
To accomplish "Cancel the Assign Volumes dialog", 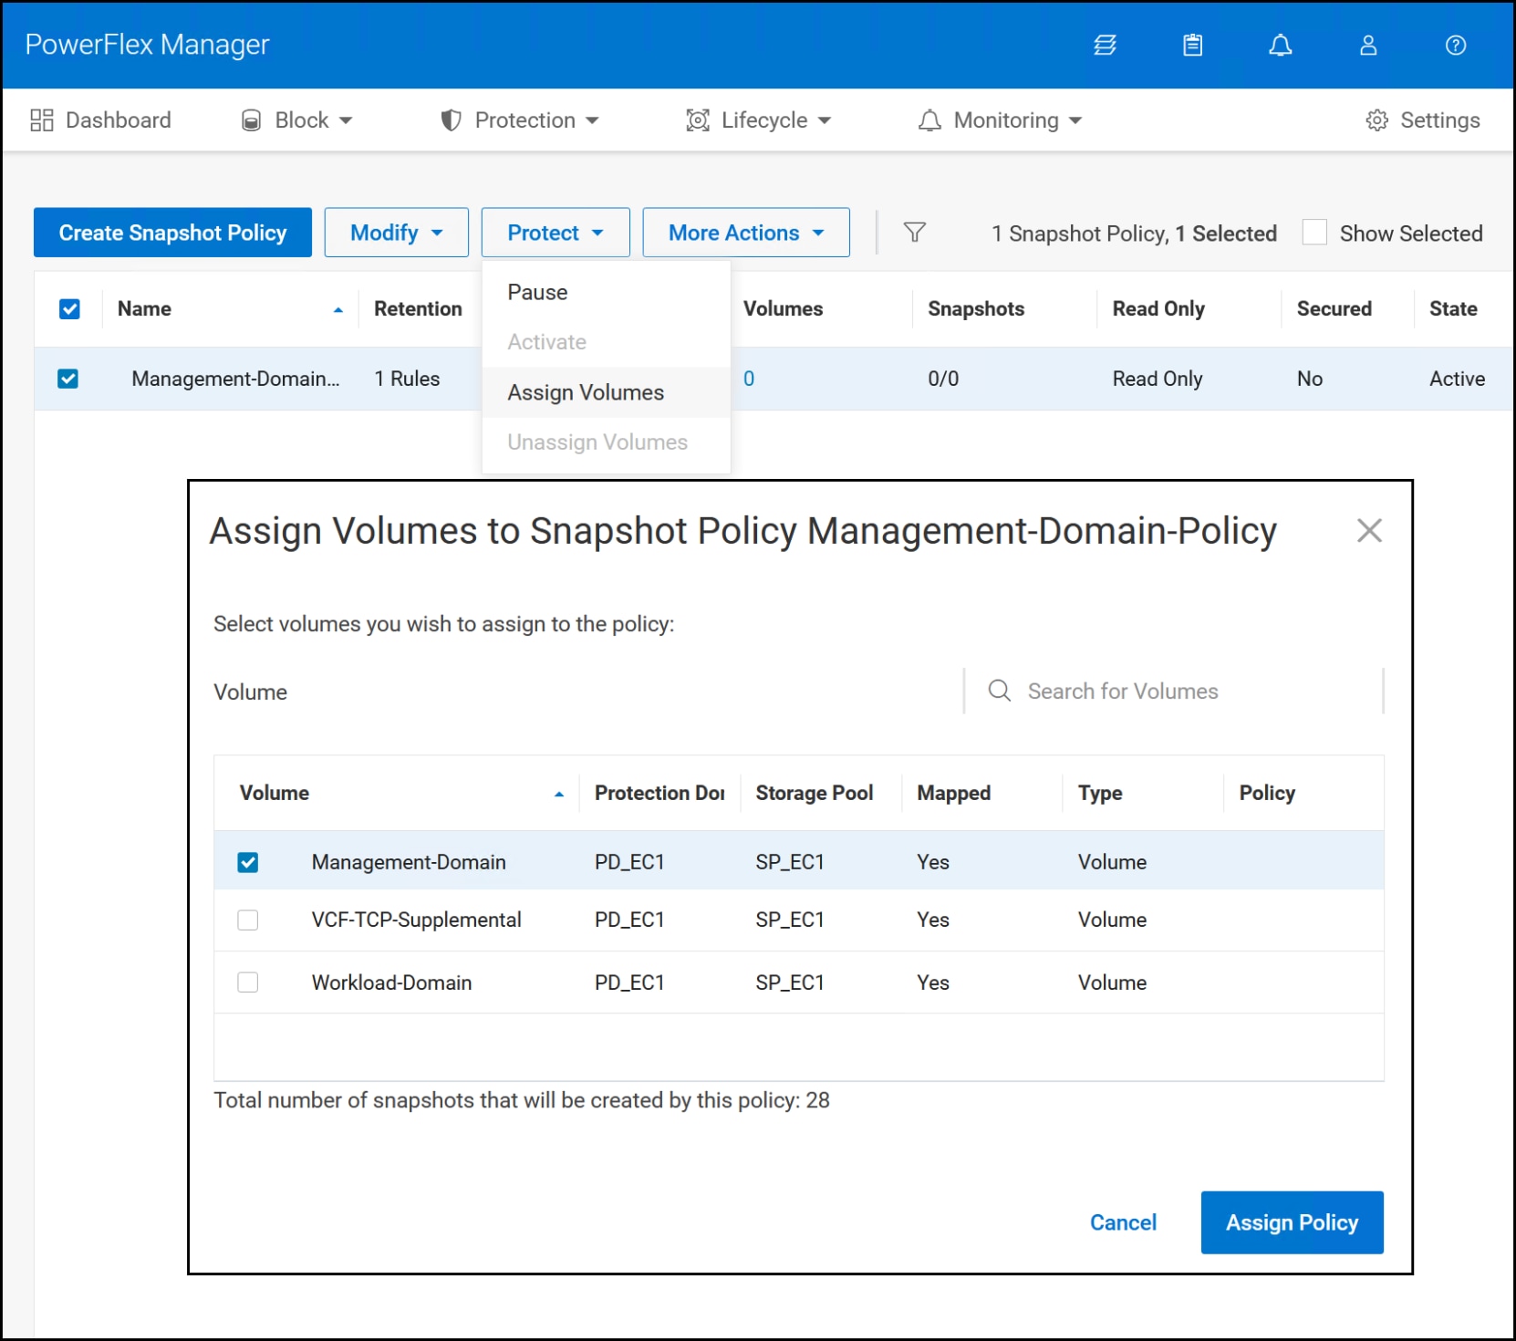I will pyautogui.click(x=1123, y=1222).
